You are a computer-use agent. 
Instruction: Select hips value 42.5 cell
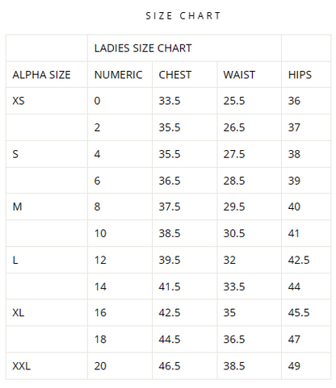pyautogui.click(x=306, y=260)
